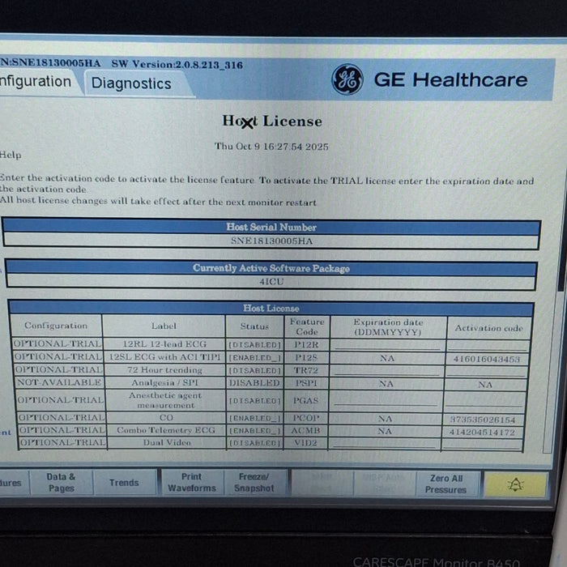Screen dimensions: 567x567
Task: Select activation code 373535026154
Action: point(483,420)
